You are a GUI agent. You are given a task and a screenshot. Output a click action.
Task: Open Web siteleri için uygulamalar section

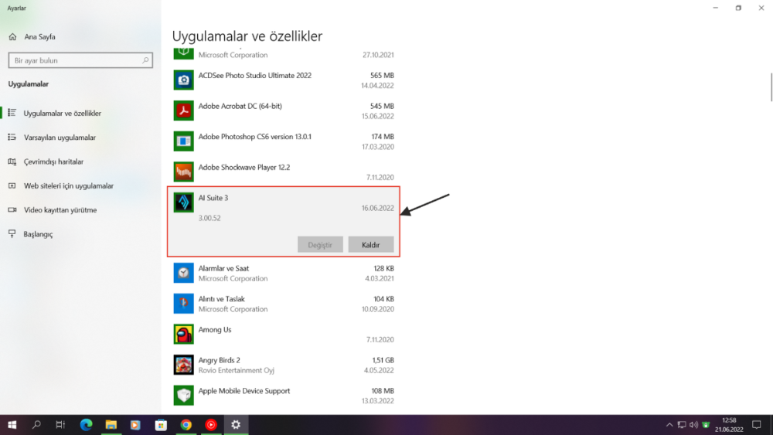coord(80,185)
